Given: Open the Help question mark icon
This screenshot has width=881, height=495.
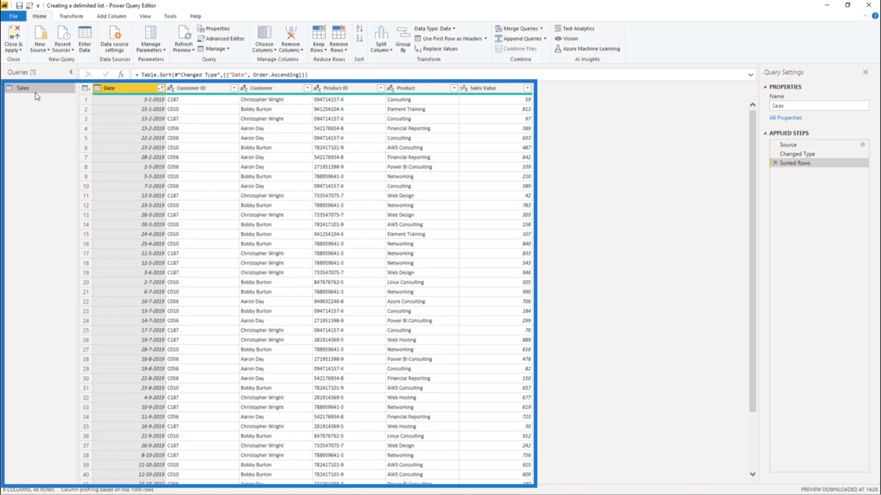Looking at the screenshot, I should 875,16.
